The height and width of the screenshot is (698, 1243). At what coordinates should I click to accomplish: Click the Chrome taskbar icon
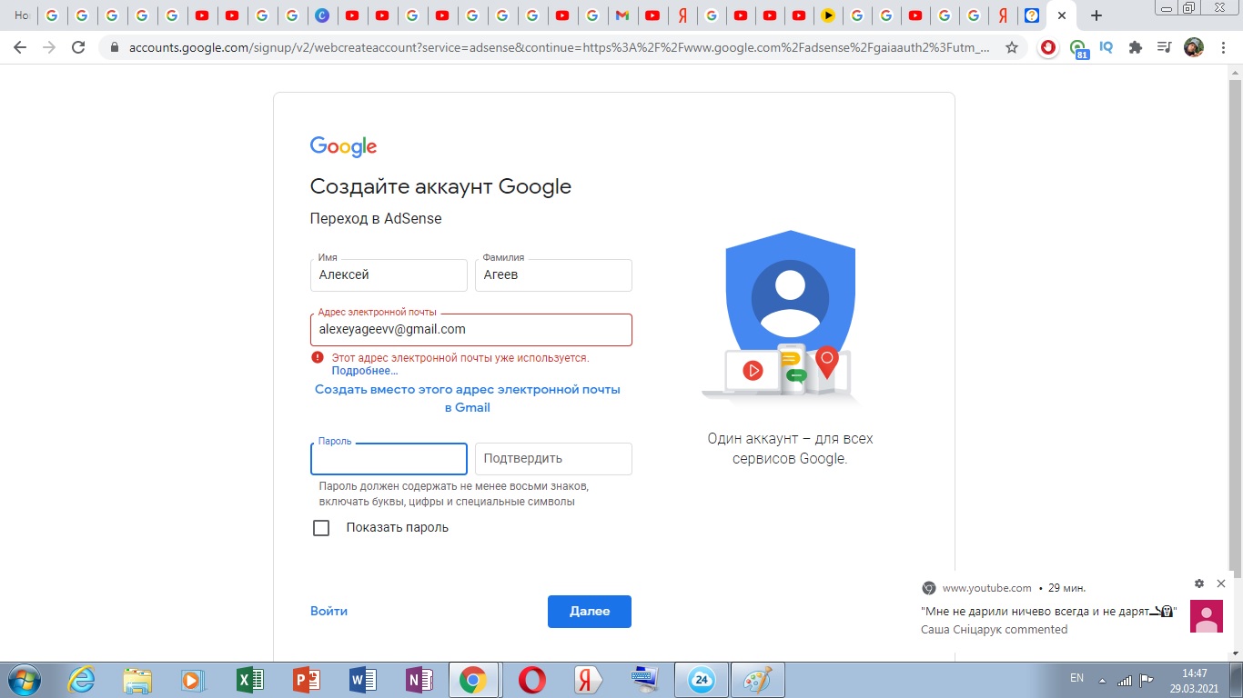(x=472, y=680)
